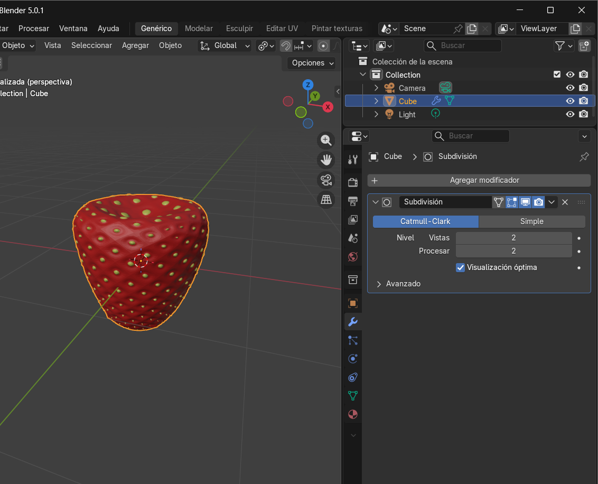This screenshot has height=484, width=598.
Task: Open the Tool properties tab icon
Action: coord(353,159)
